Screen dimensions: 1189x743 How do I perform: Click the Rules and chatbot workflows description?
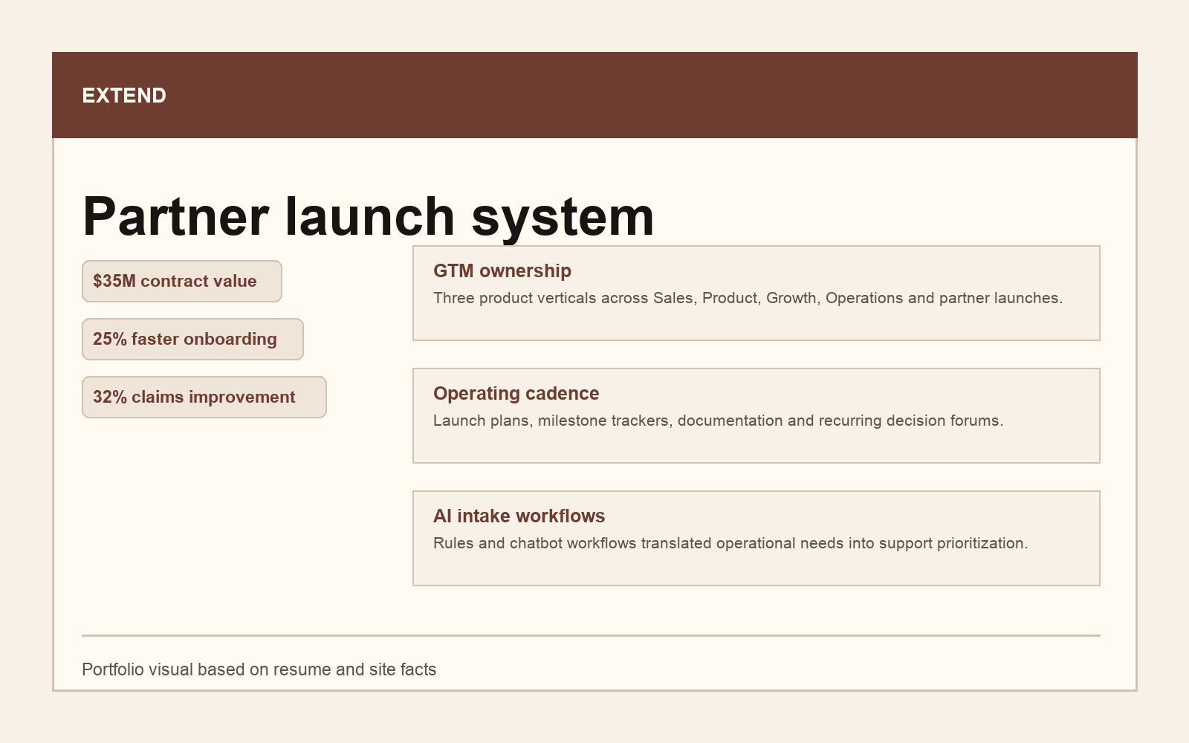(730, 543)
